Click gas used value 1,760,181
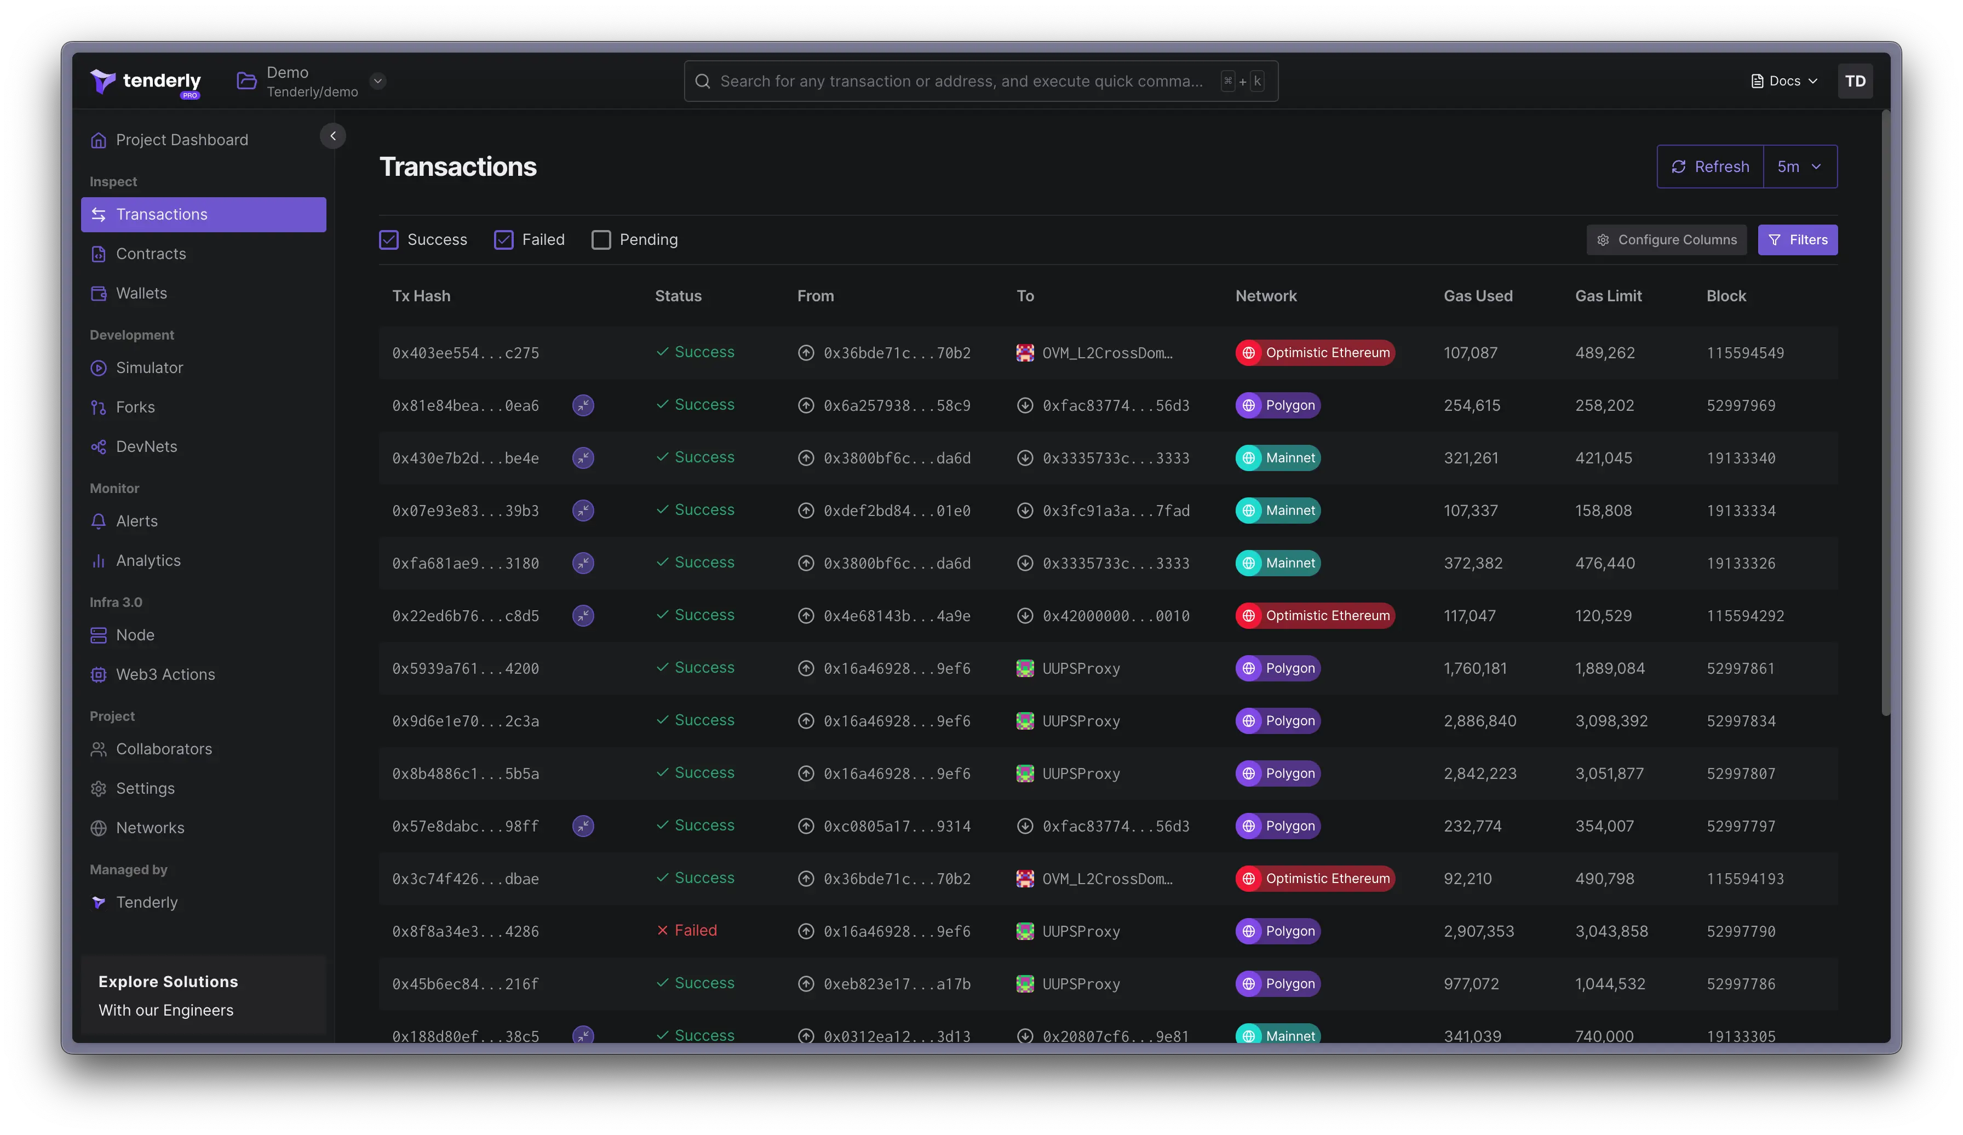The image size is (1963, 1135). point(1474,668)
